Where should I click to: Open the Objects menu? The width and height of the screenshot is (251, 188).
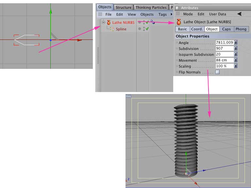147,14
